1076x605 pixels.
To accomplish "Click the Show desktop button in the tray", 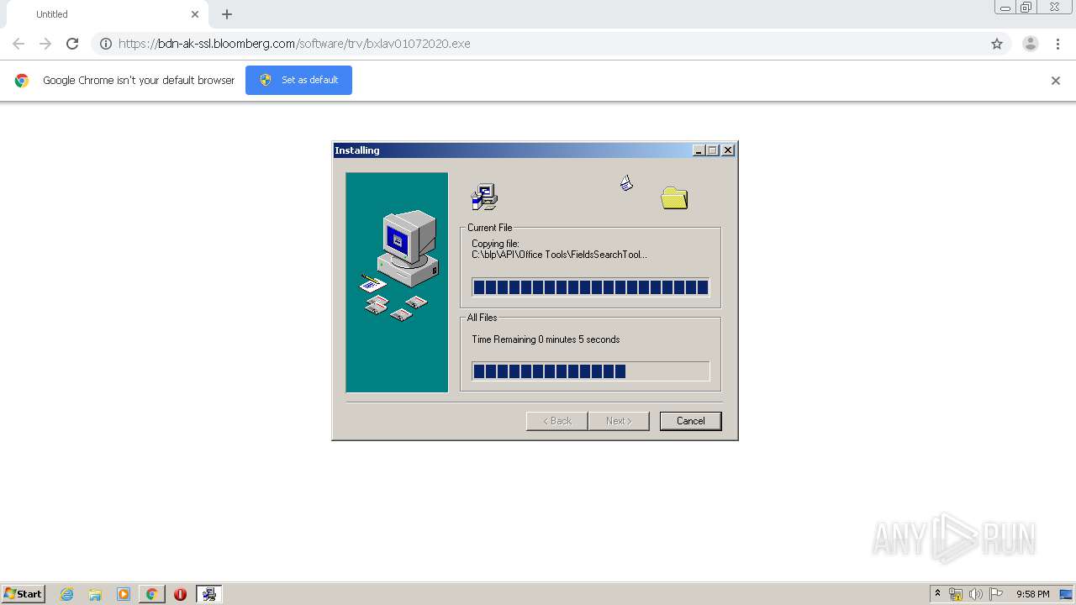I will pyautogui.click(x=1067, y=594).
